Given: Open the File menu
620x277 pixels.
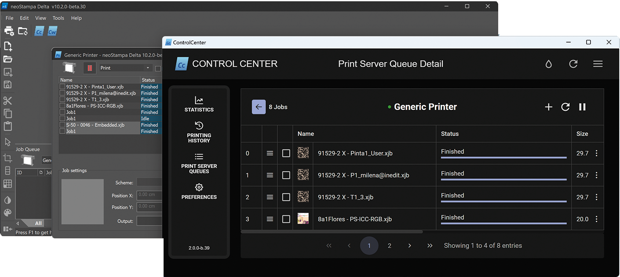Looking at the screenshot, I should 9,18.
